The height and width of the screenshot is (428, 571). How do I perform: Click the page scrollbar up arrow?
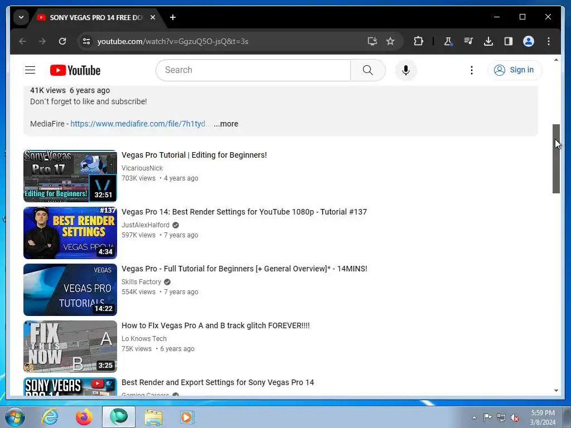pyautogui.click(x=556, y=60)
